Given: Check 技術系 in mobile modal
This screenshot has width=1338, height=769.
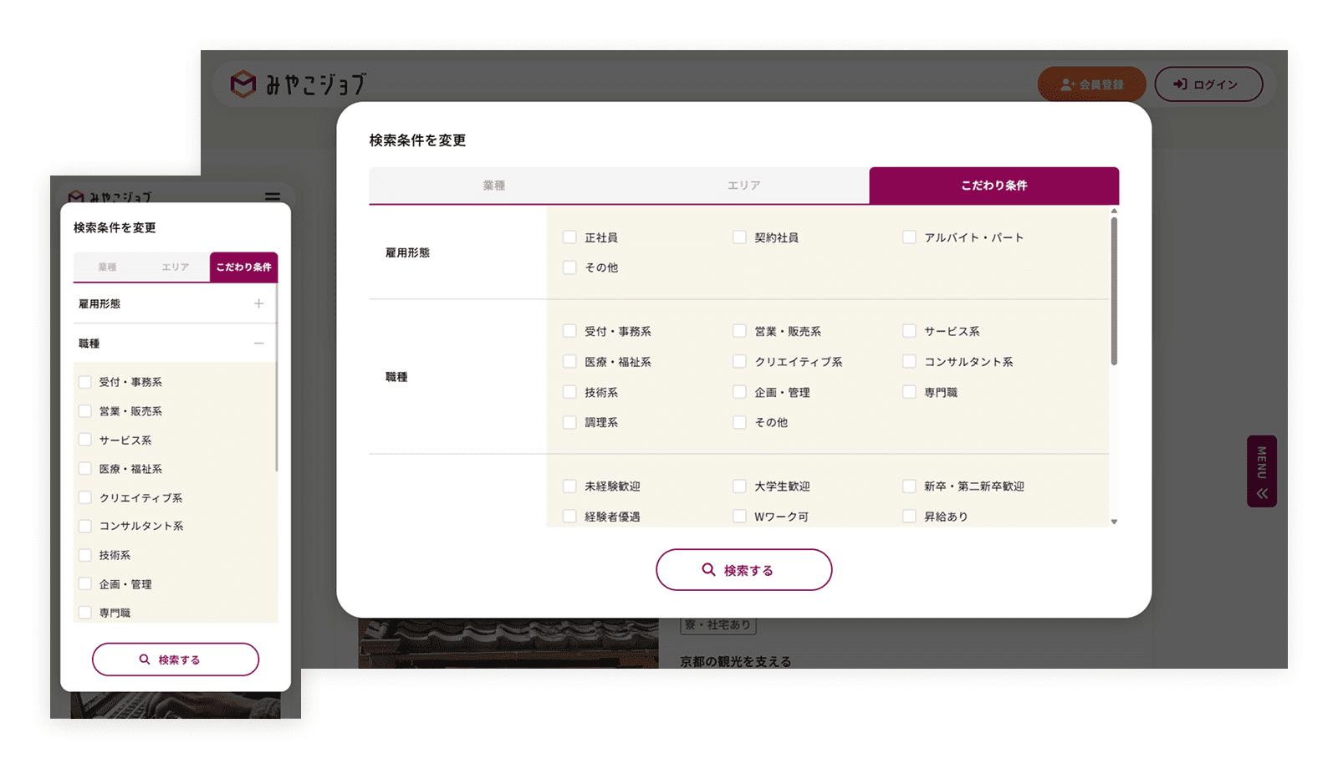Looking at the screenshot, I should 84,555.
